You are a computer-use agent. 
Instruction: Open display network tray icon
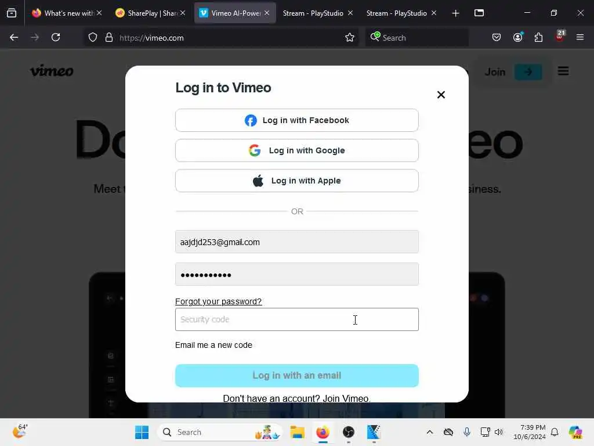click(485, 432)
